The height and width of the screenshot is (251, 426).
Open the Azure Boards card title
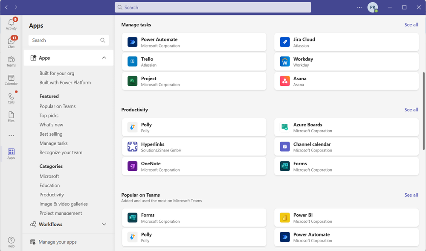[x=307, y=125]
